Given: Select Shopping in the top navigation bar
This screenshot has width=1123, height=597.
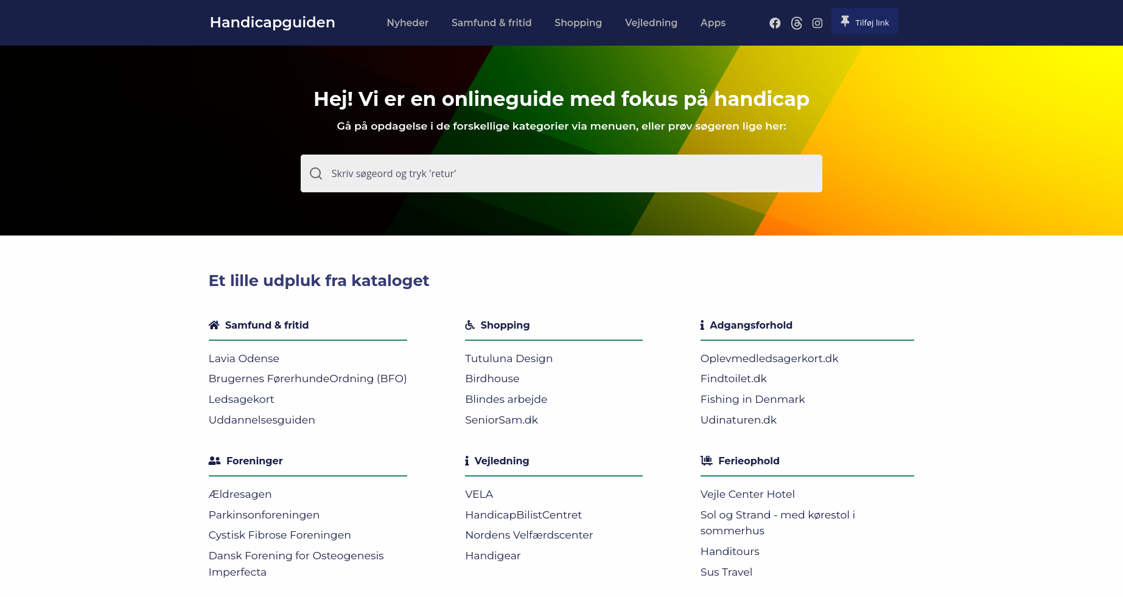Looking at the screenshot, I should click(578, 23).
